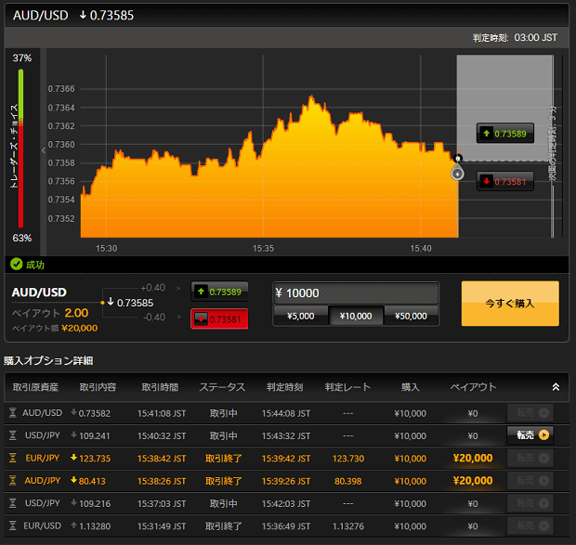Click the ペイアウト 2.00 payout rate label

[x=50, y=313]
